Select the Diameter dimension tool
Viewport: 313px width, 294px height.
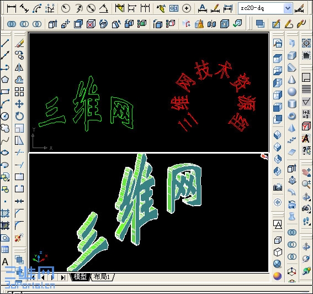point(91,8)
